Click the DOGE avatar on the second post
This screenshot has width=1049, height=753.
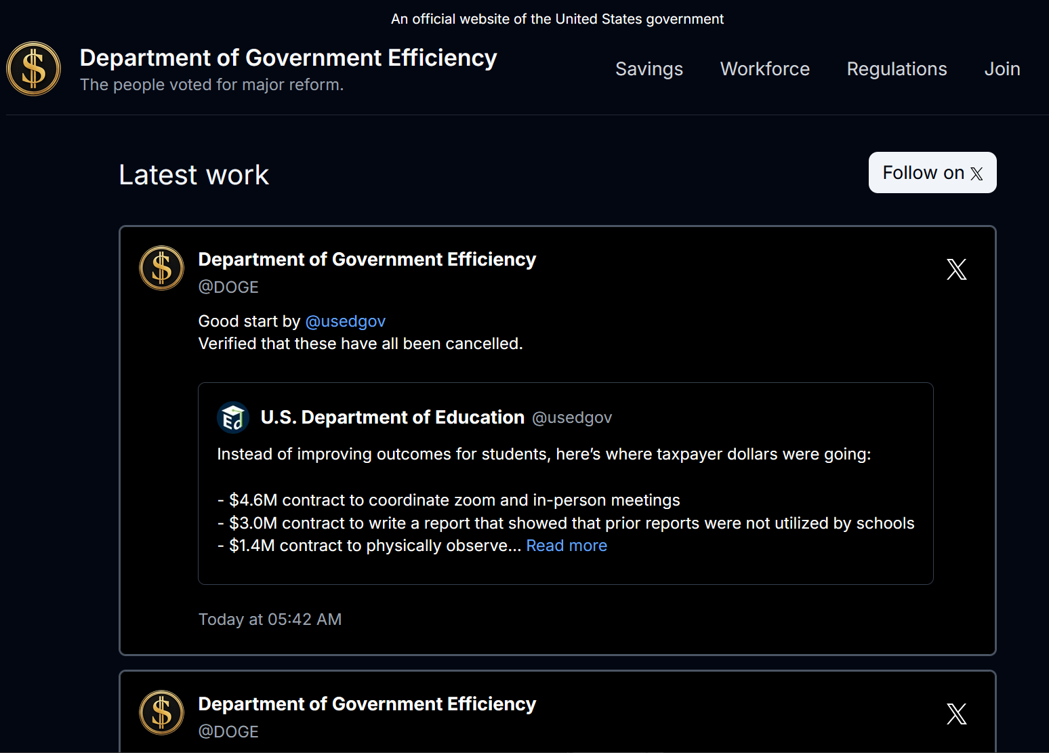pos(161,713)
